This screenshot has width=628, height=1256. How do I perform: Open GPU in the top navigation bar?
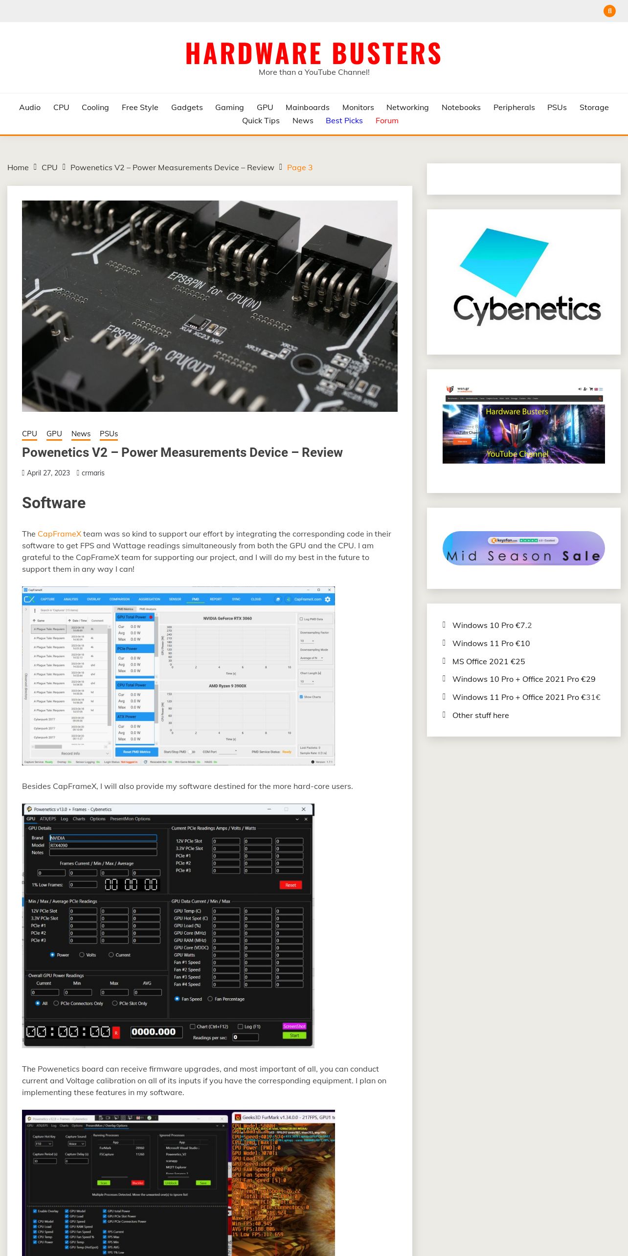pyautogui.click(x=265, y=107)
